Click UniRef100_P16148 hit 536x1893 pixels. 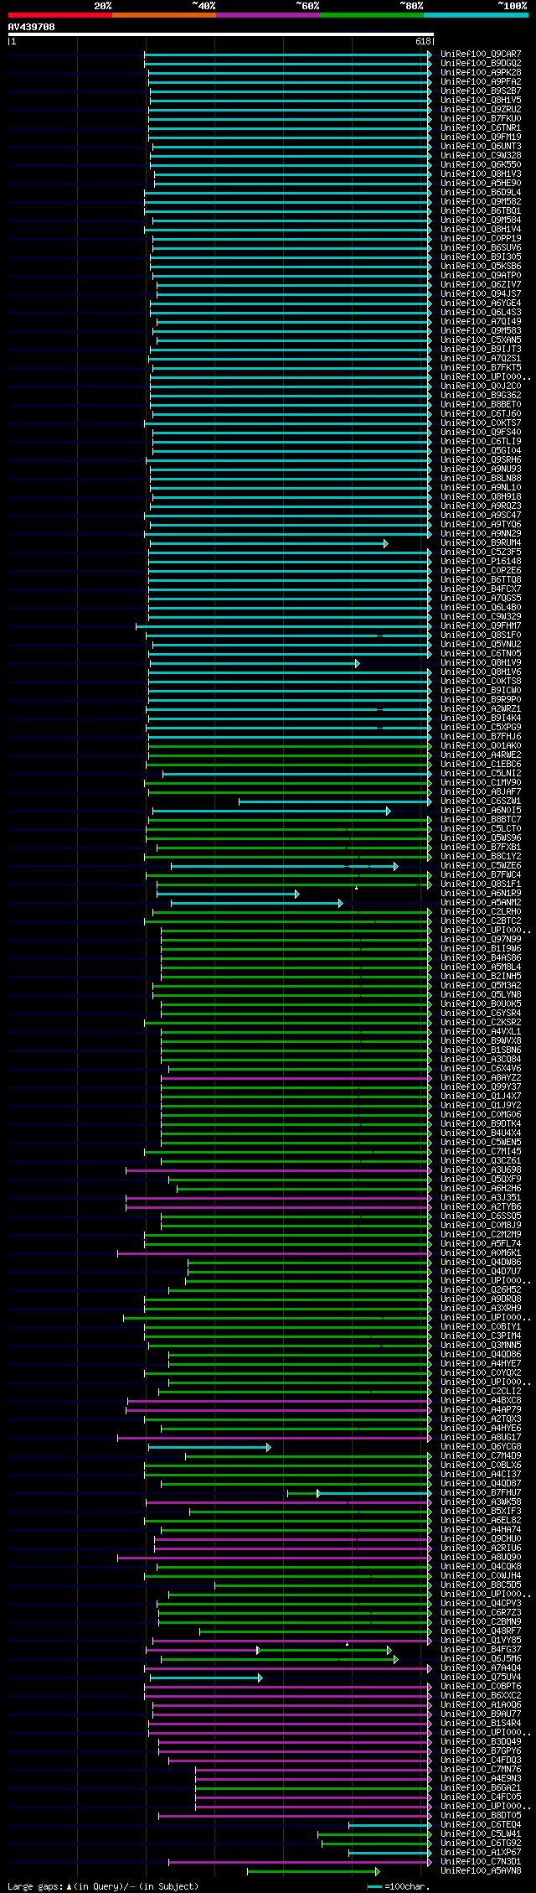(x=481, y=561)
